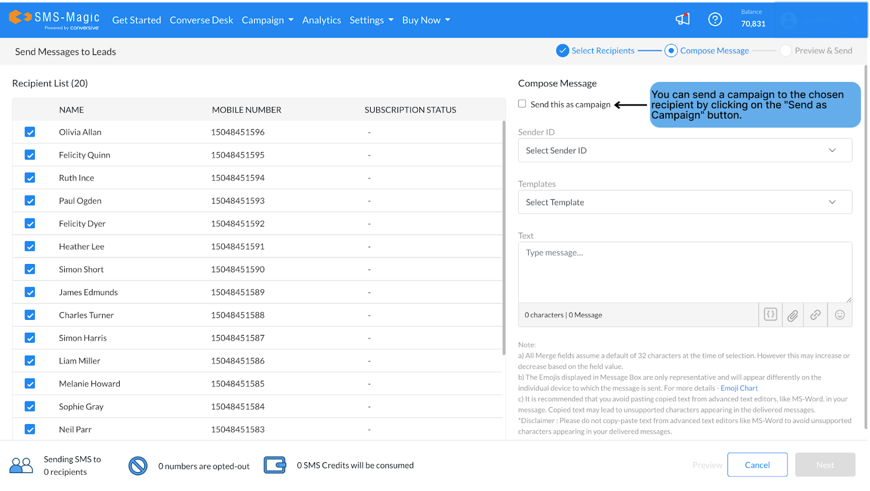870x491 pixels.
Task: Expand the Buy Now menu dropdown
Action: click(426, 20)
